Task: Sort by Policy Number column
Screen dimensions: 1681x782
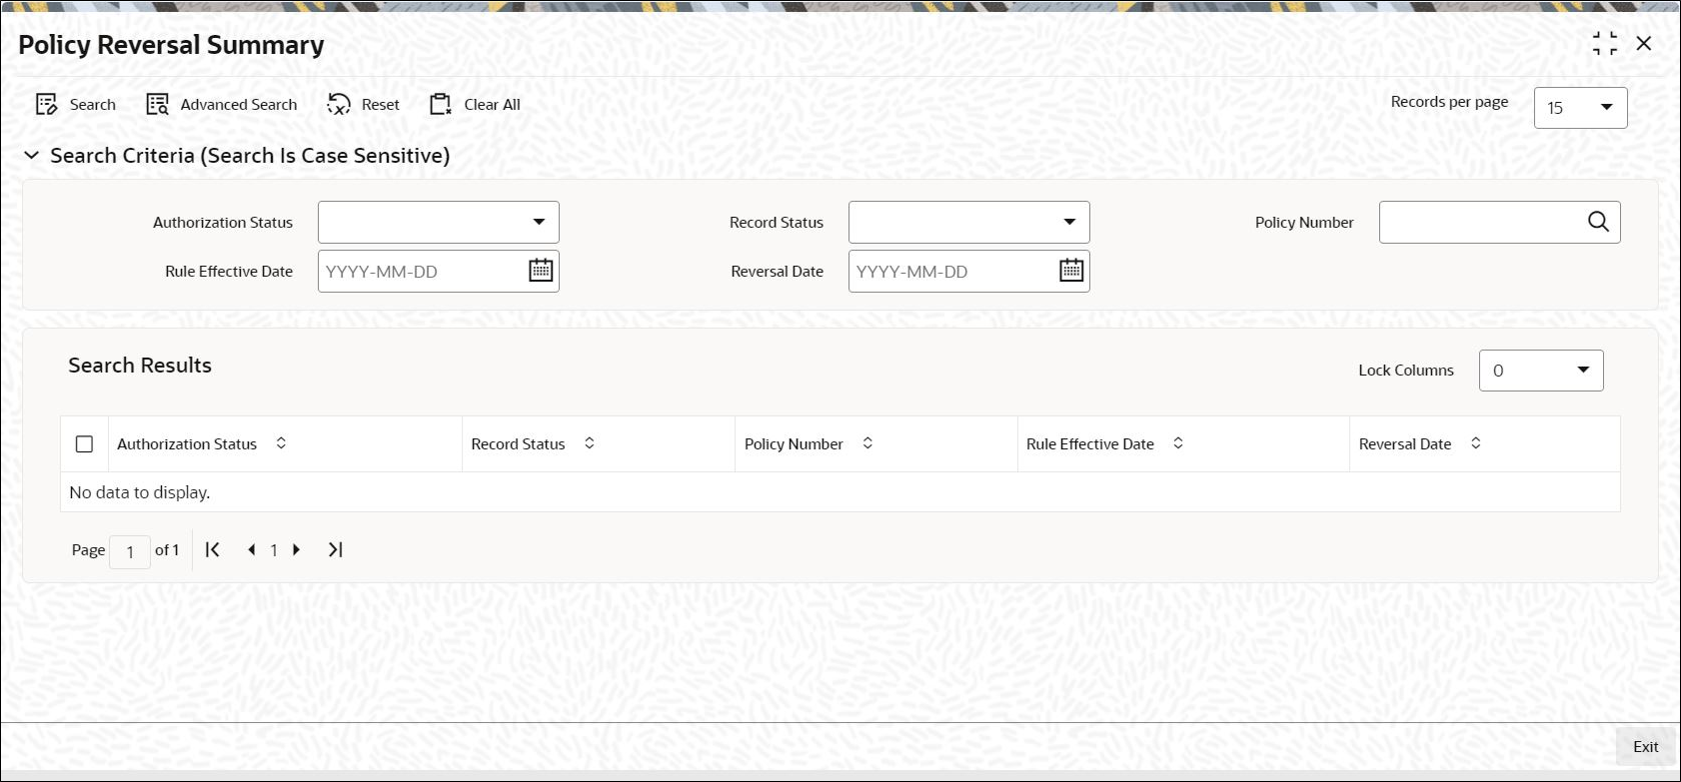Action: pos(867,443)
